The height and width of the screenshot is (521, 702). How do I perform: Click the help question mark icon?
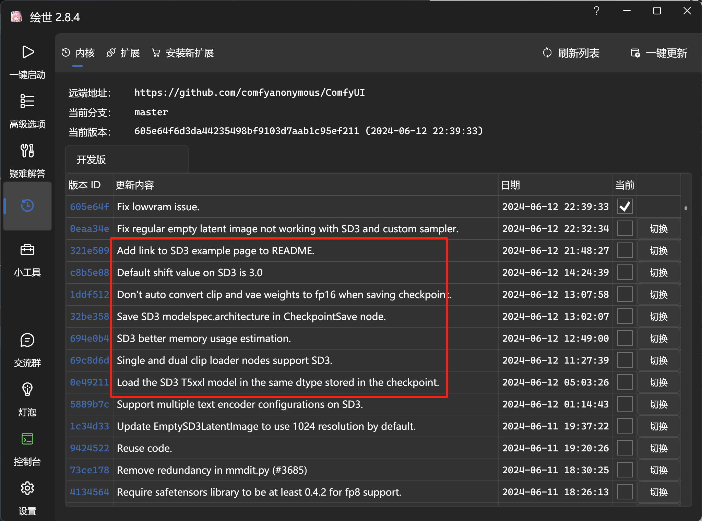tap(597, 11)
